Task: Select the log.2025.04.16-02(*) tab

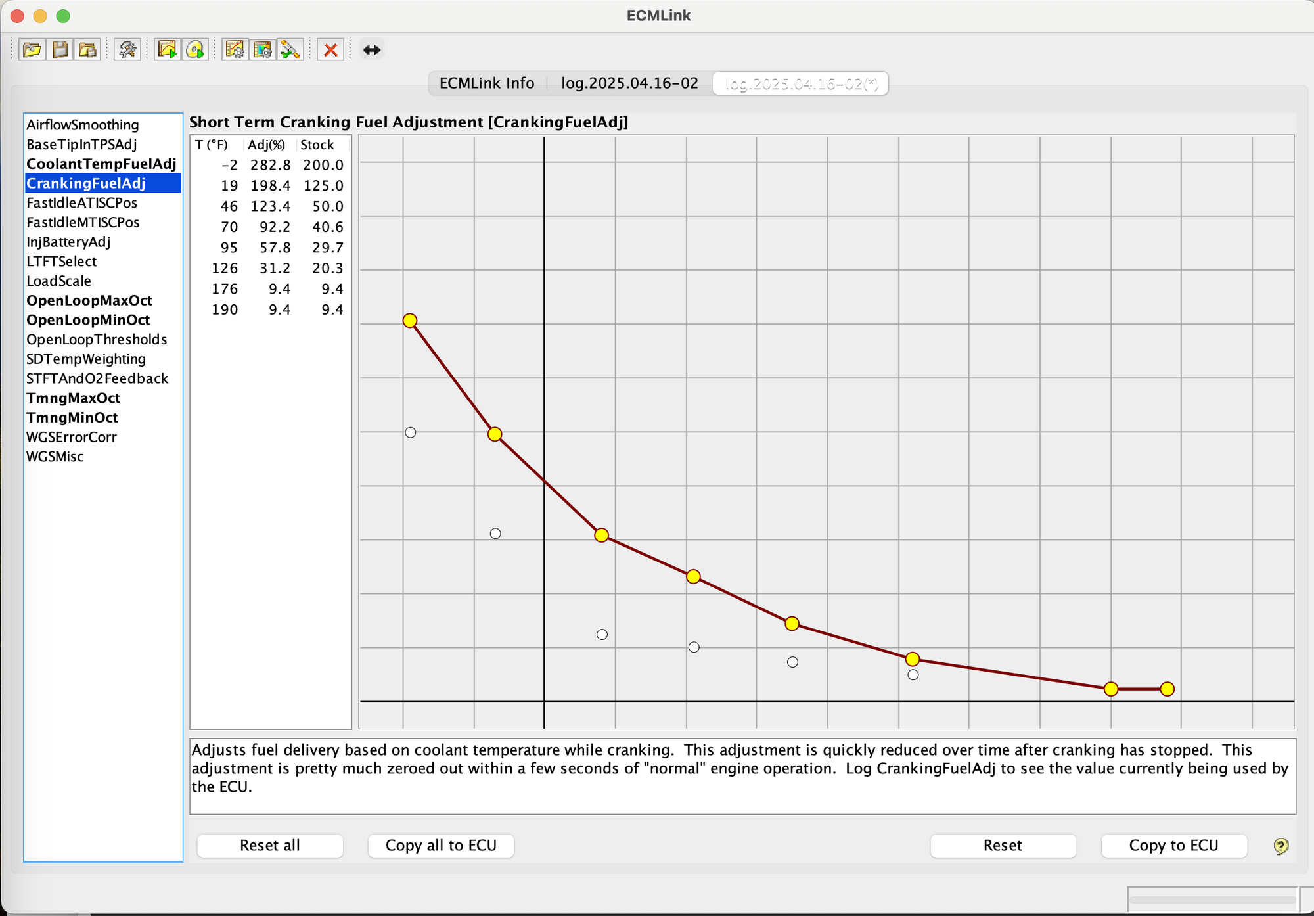Action: pyautogui.click(x=801, y=83)
